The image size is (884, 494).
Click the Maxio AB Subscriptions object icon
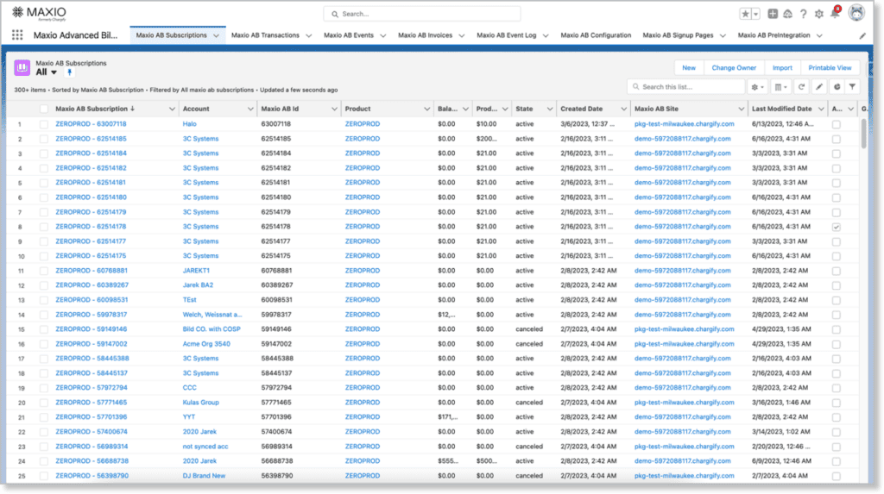[22, 67]
